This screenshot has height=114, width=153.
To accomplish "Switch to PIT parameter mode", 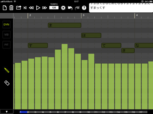I will (6, 45).
